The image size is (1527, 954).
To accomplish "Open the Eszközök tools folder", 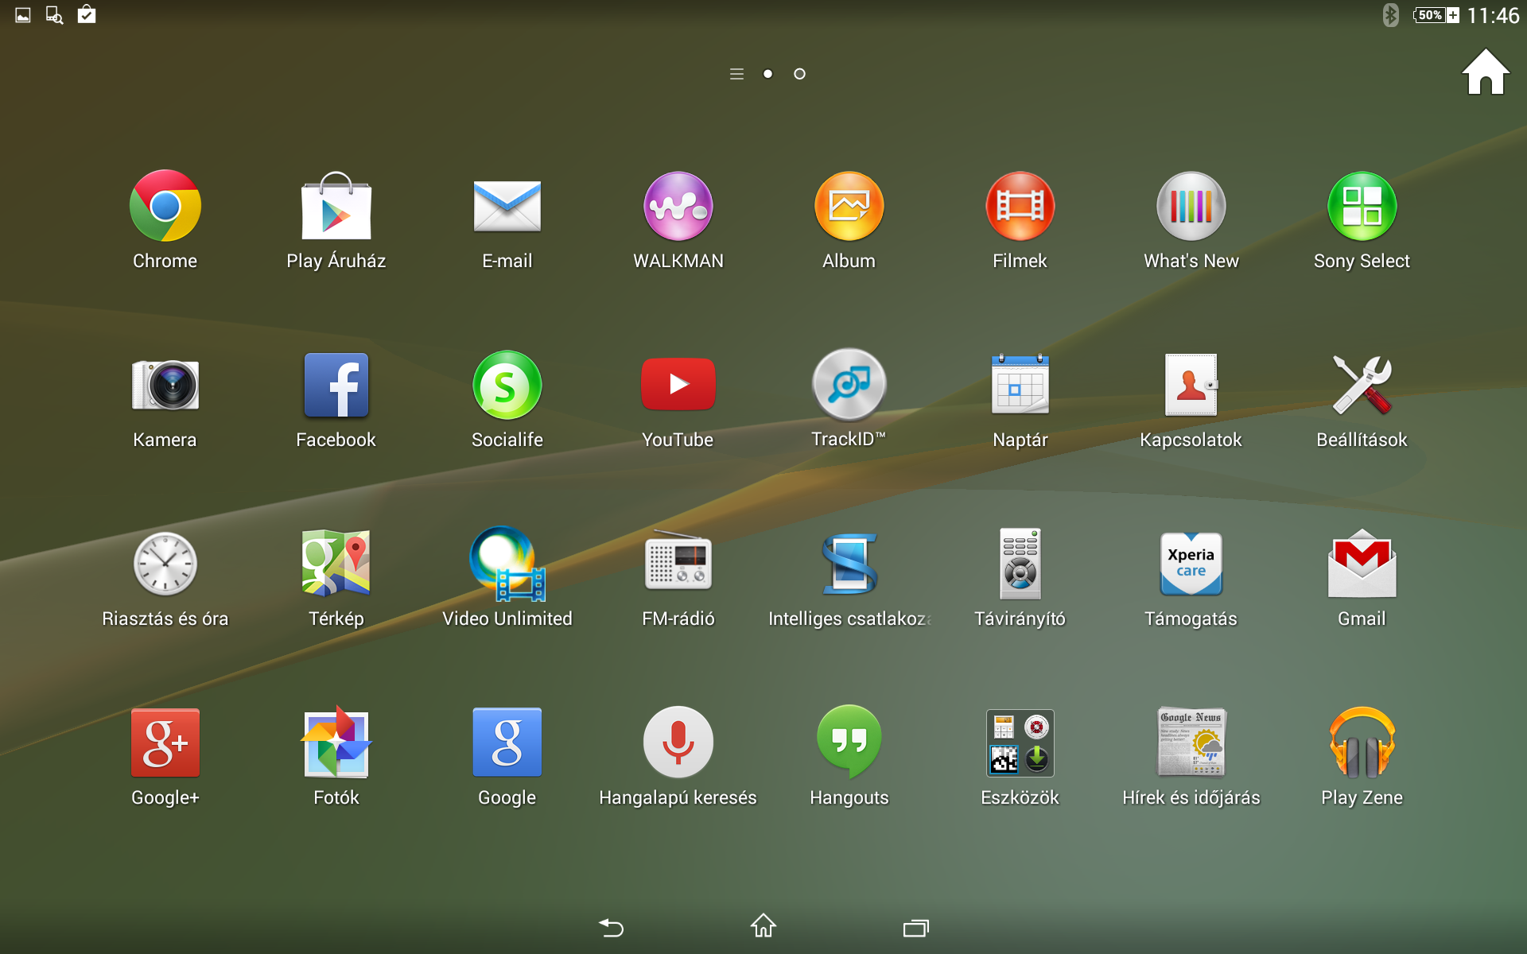I will [x=1020, y=743].
